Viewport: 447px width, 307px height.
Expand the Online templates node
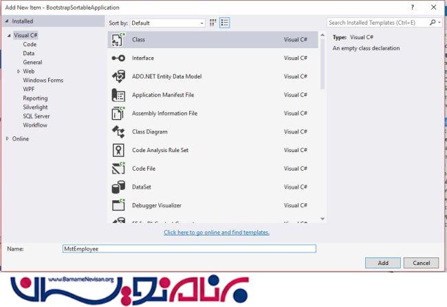[8, 138]
